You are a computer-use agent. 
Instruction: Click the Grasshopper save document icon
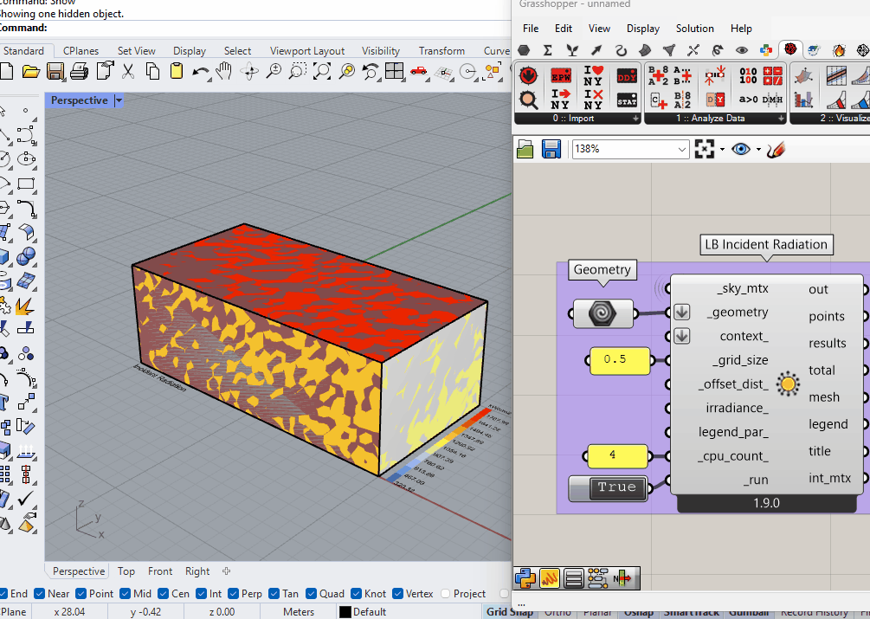(551, 149)
